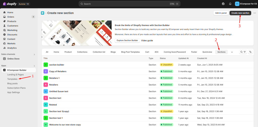Click the Create new section button
258x127 pixels.
click(240, 13)
